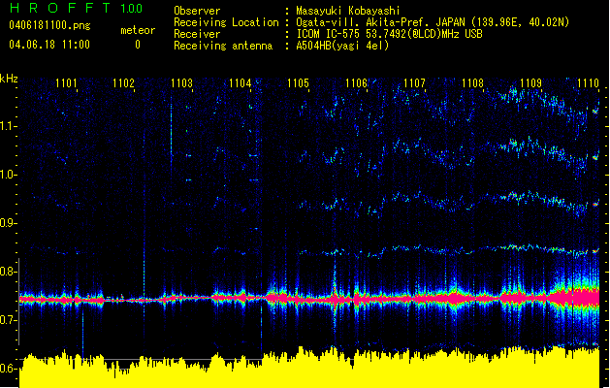Click the Receiving Location label

(x=226, y=22)
